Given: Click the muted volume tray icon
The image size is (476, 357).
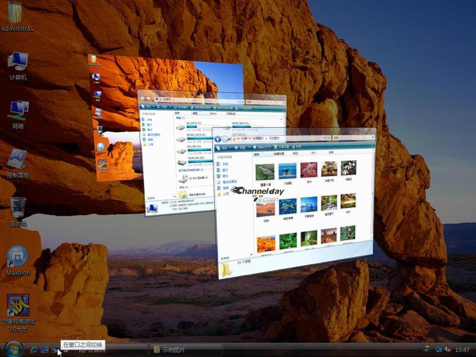Looking at the screenshot, I should coord(447,349).
